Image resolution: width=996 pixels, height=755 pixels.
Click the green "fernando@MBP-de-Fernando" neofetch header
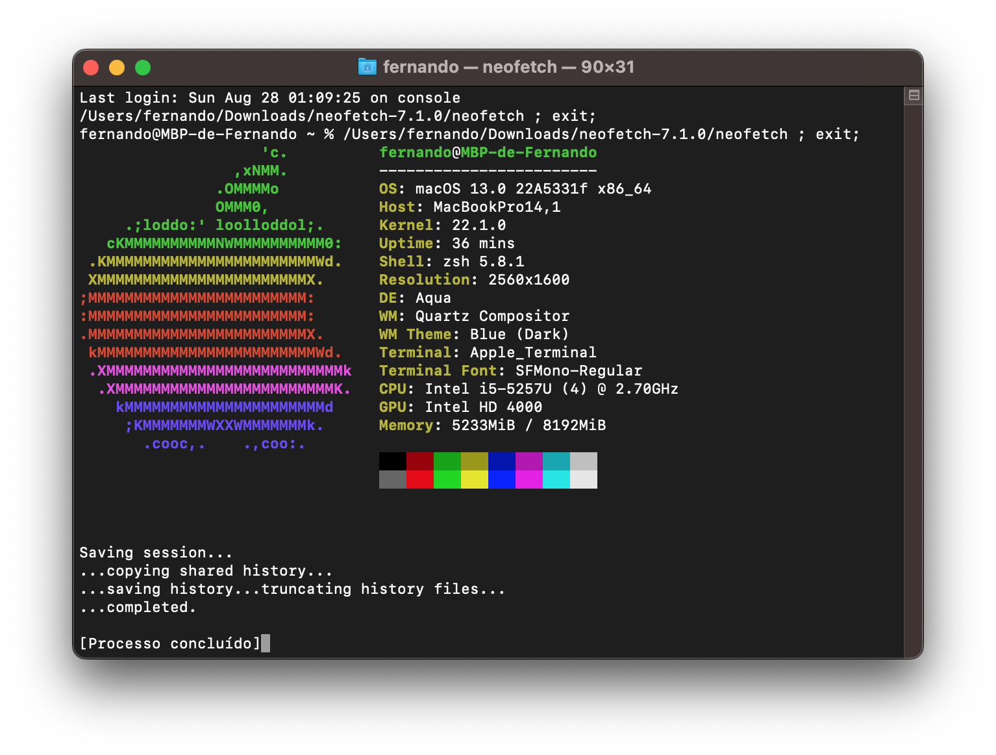click(488, 153)
